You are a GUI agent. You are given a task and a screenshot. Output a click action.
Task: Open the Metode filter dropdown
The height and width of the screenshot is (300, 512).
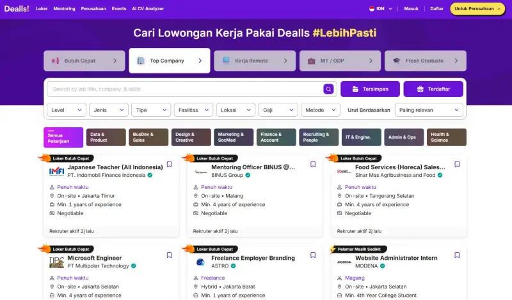point(321,110)
